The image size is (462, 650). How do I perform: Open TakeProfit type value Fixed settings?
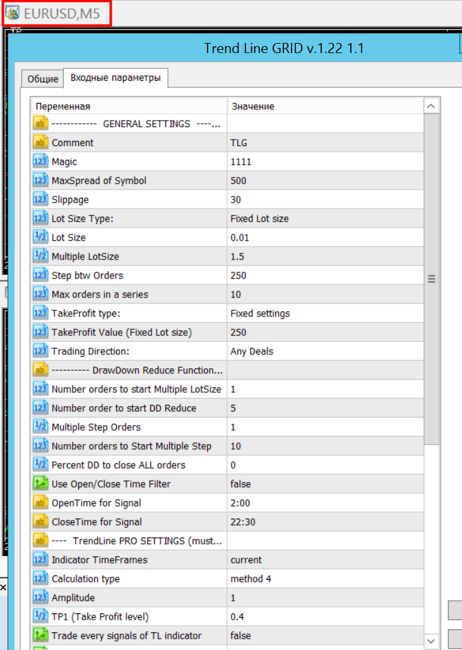point(325,313)
